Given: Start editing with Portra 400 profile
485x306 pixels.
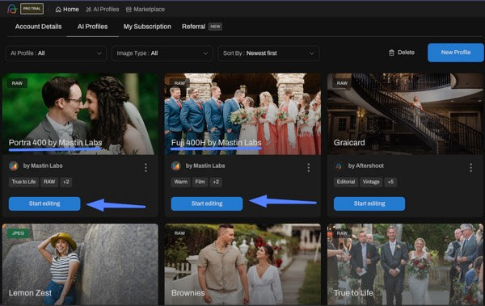Looking at the screenshot, I should pos(44,203).
